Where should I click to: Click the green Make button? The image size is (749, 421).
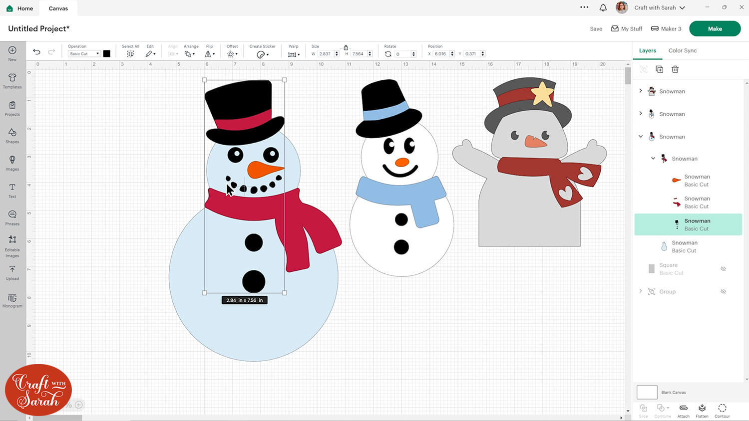715,28
